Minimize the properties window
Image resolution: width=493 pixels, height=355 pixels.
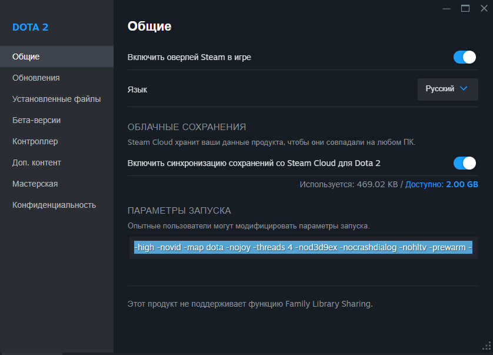[447, 8]
